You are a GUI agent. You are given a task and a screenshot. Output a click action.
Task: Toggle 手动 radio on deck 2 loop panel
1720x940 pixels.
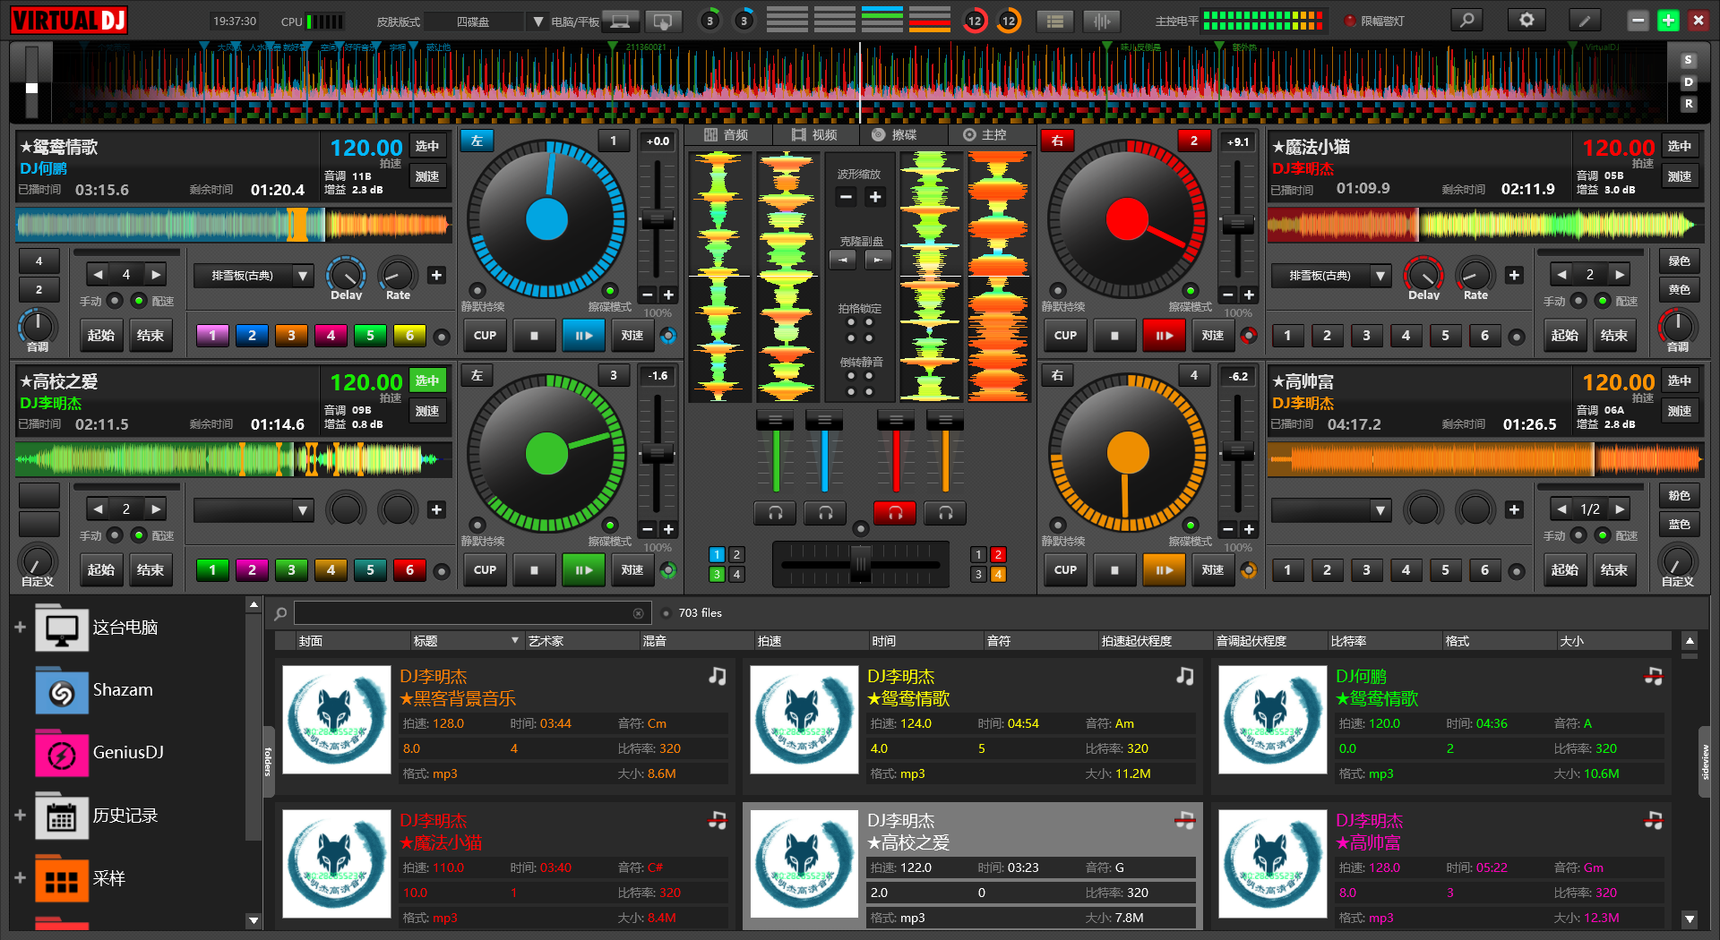click(1578, 301)
